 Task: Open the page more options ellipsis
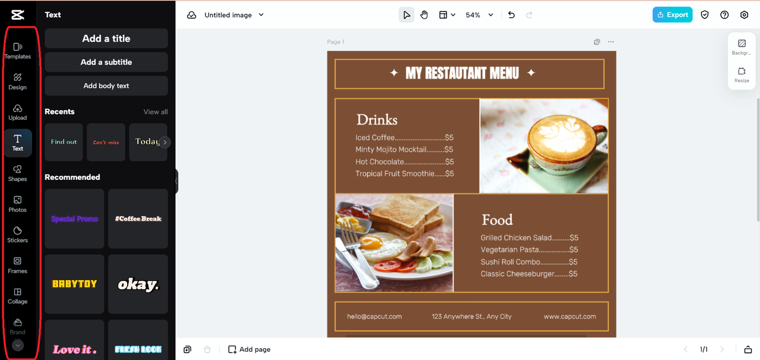(611, 42)
